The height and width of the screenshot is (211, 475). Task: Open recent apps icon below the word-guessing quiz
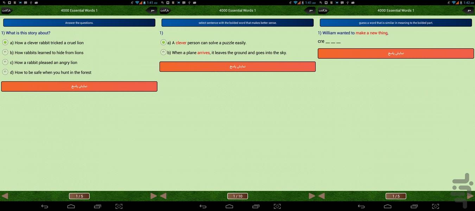point(414,206)
